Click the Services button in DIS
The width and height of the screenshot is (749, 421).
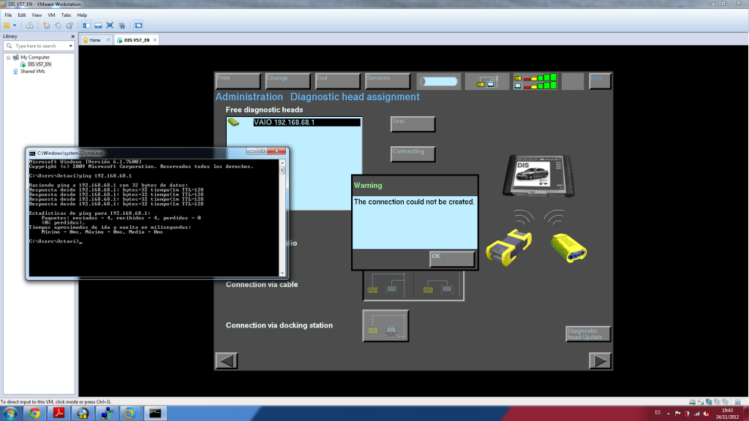click(388, 81)
